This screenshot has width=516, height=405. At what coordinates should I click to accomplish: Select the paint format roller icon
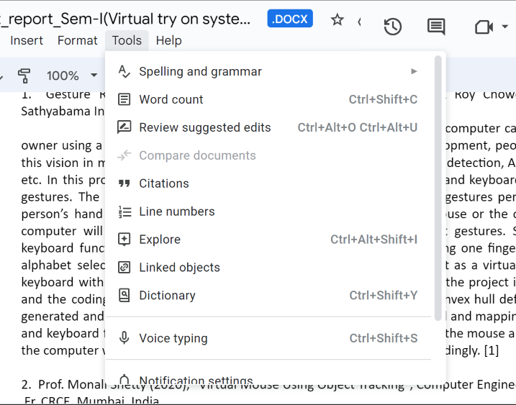pos(24,76)
